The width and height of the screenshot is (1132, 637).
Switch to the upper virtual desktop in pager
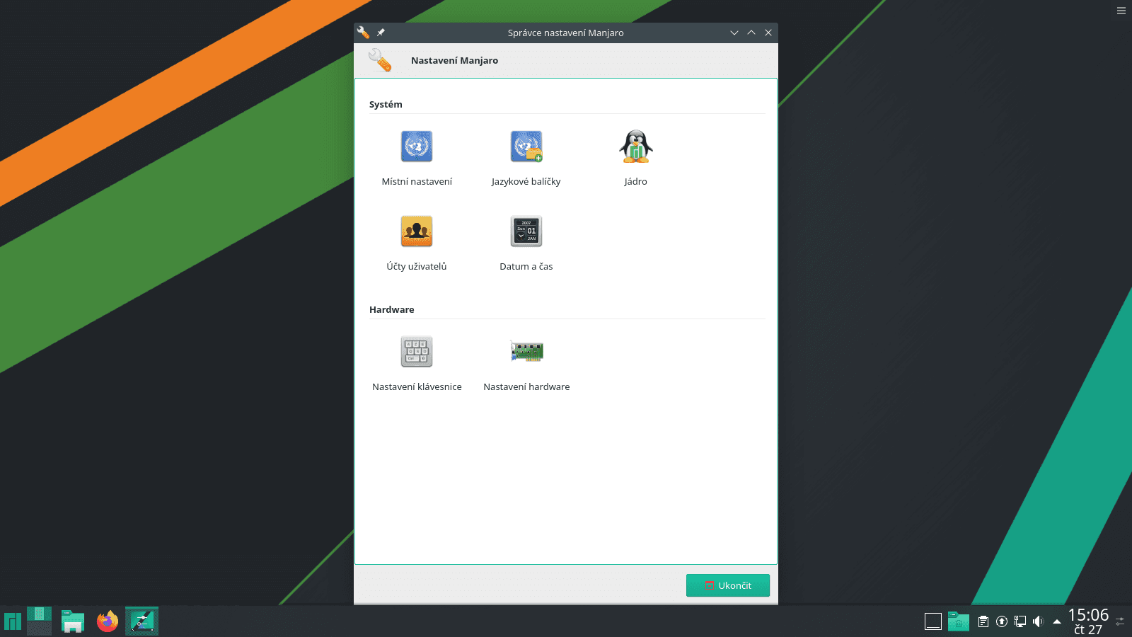tap(40, 614)
